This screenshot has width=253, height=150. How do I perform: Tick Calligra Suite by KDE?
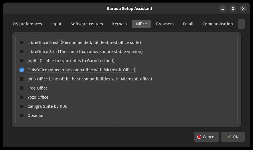point(22,106)
